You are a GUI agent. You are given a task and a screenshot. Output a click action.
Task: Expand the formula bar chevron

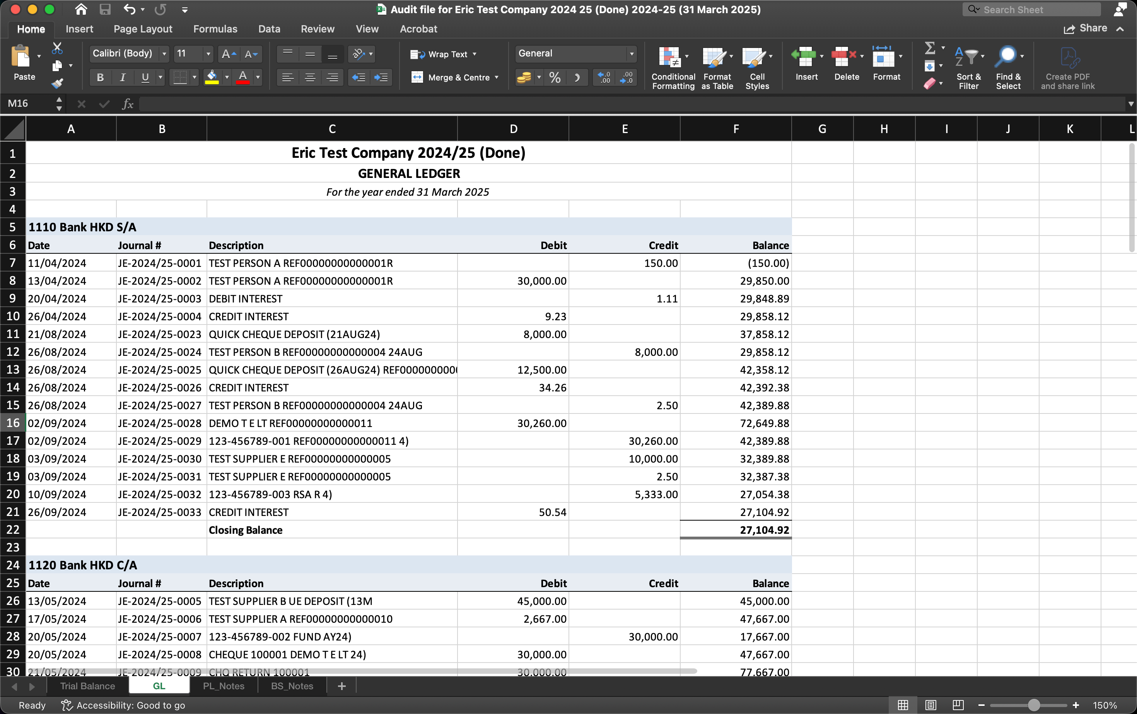(1130, 104)
